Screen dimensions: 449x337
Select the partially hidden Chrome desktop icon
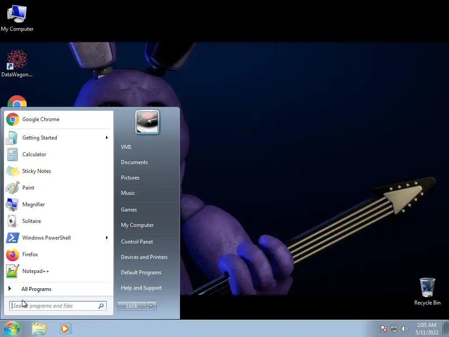[17, 101]
